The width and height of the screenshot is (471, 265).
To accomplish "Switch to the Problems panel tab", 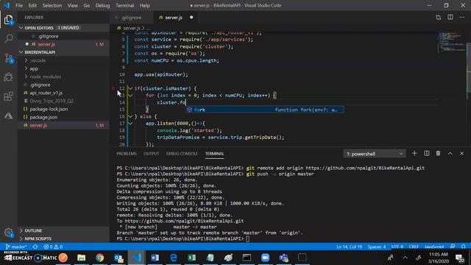I will click(x=127, y=154).
